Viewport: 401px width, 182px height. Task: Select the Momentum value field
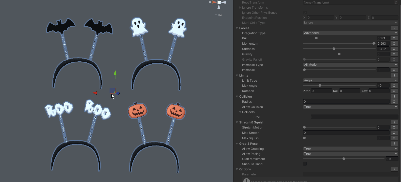(383, 44)
